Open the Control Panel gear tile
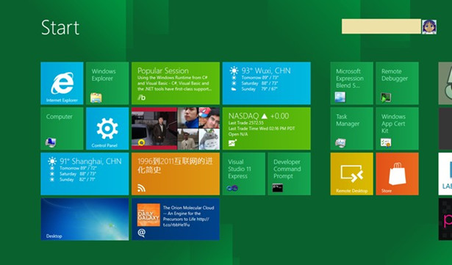452x265 pixels. pyautogui.click(x=107, y=128)
